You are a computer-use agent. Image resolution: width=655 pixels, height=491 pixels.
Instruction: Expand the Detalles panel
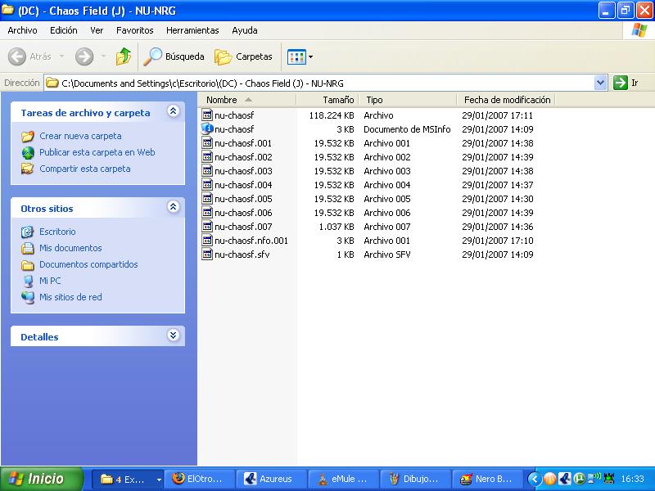[173, 335]
